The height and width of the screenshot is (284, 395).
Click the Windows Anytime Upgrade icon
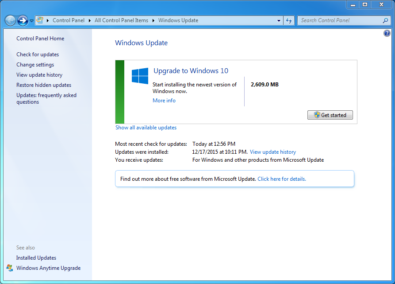tap(10, 268)
